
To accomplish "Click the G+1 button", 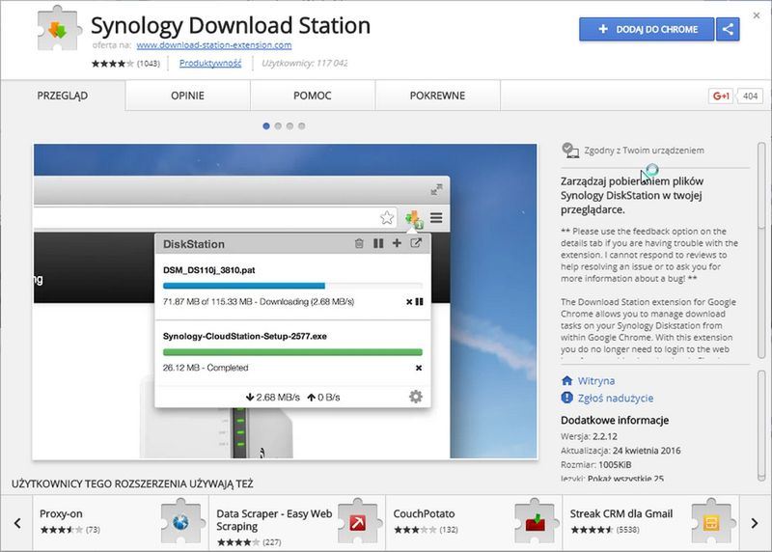I will 721,97.
